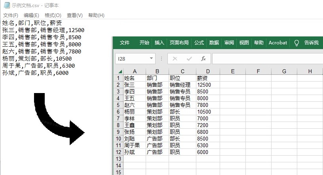
Task: Select the 数据 ribbon tab
Action: point(214,43)
